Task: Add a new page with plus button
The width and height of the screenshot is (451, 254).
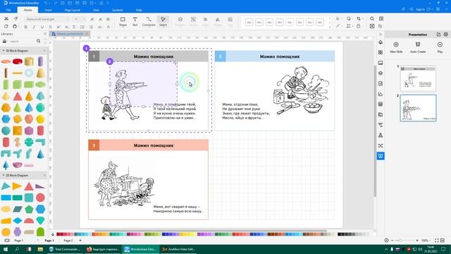Action: click(80, 240)
